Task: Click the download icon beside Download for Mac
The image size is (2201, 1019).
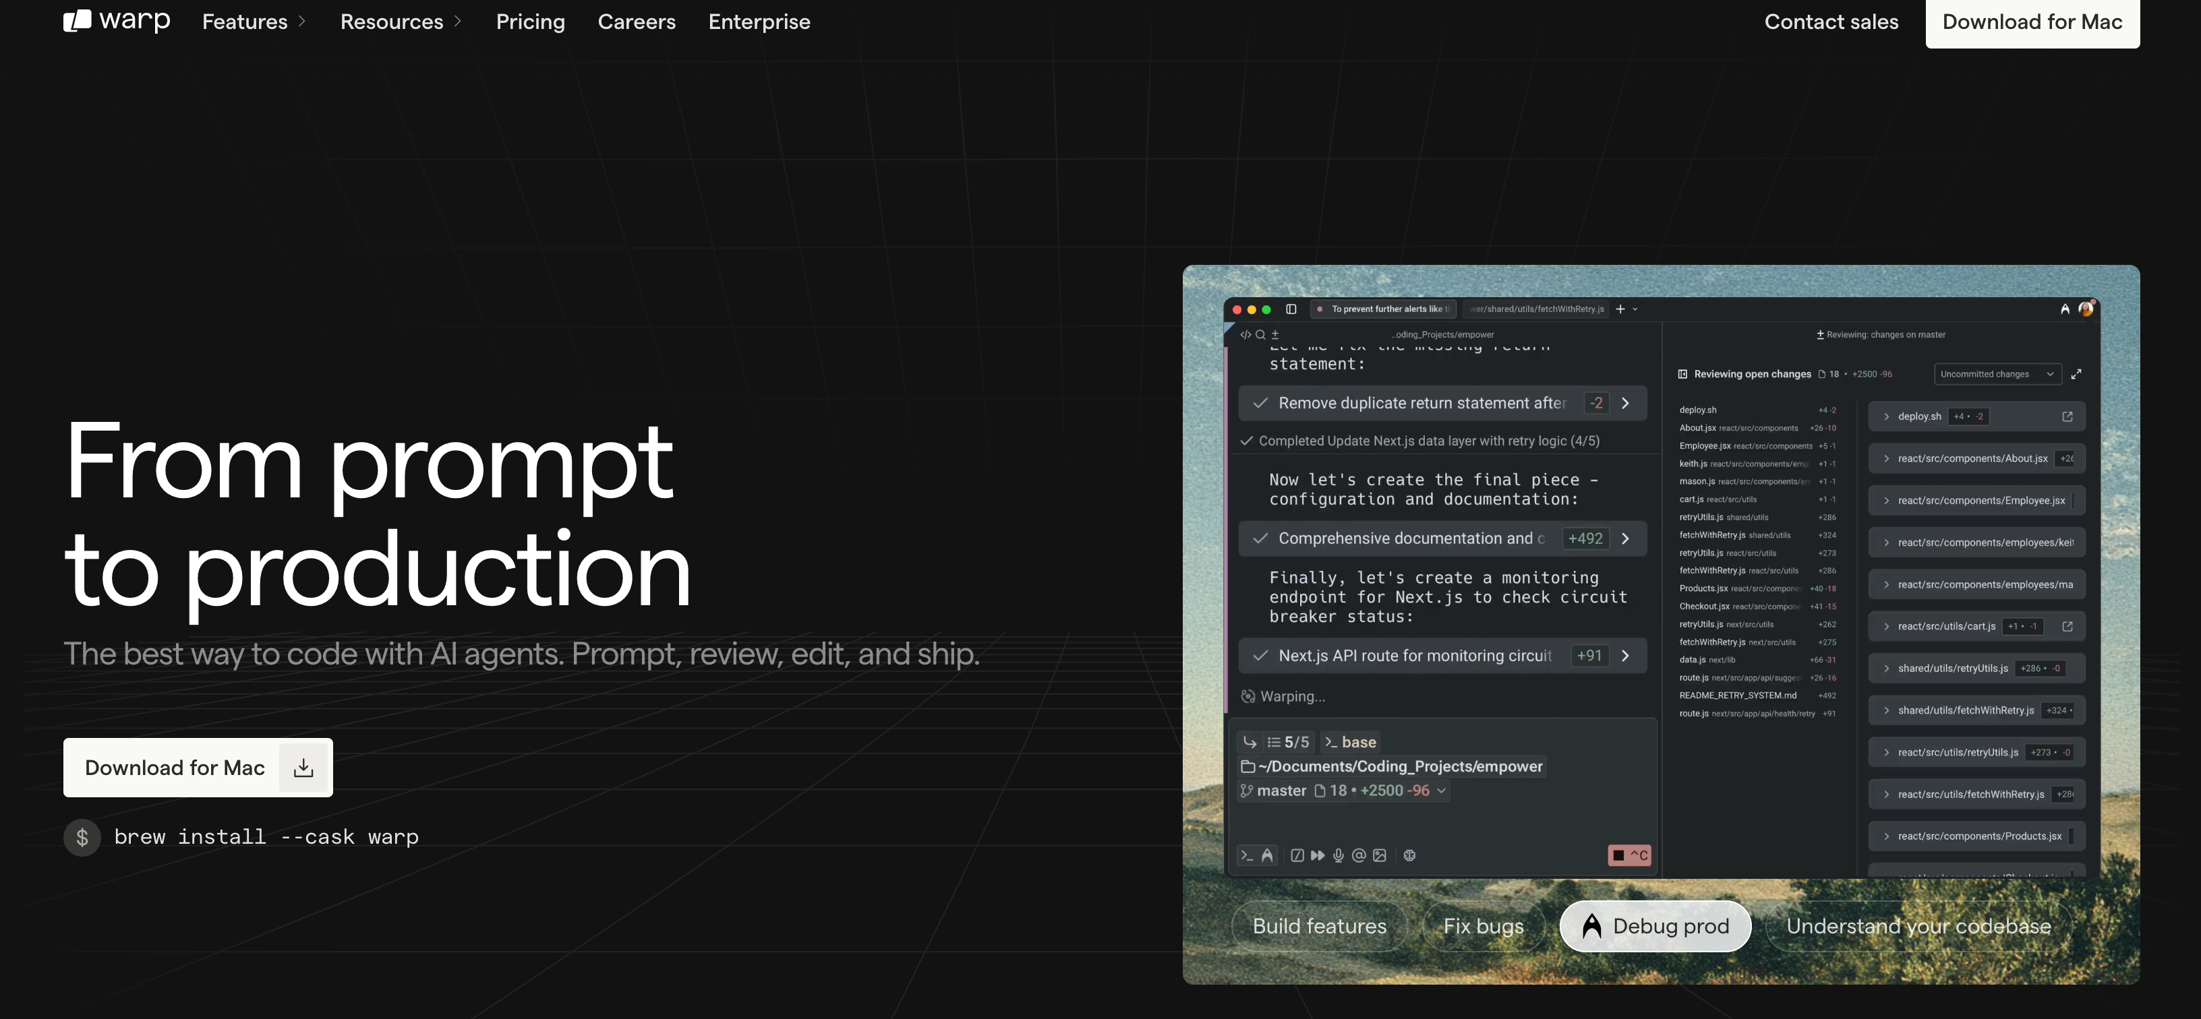Action: [x=303, y=768]
